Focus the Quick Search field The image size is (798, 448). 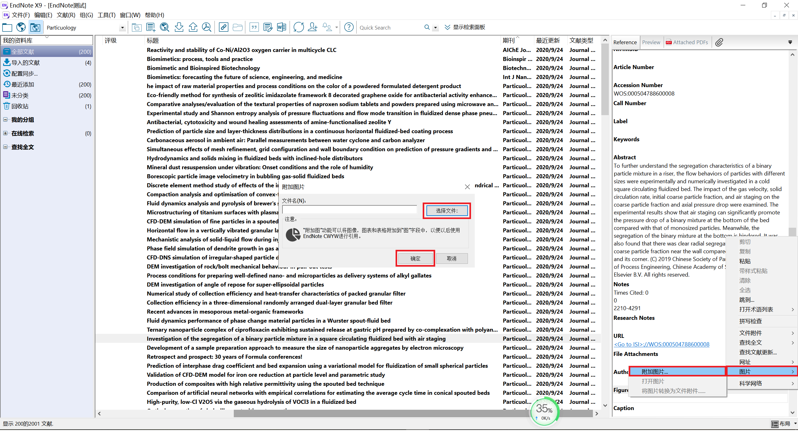[x=390, y=27]
